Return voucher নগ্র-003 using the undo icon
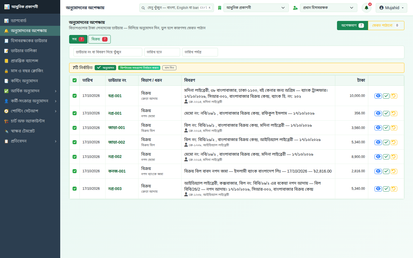 394,189
